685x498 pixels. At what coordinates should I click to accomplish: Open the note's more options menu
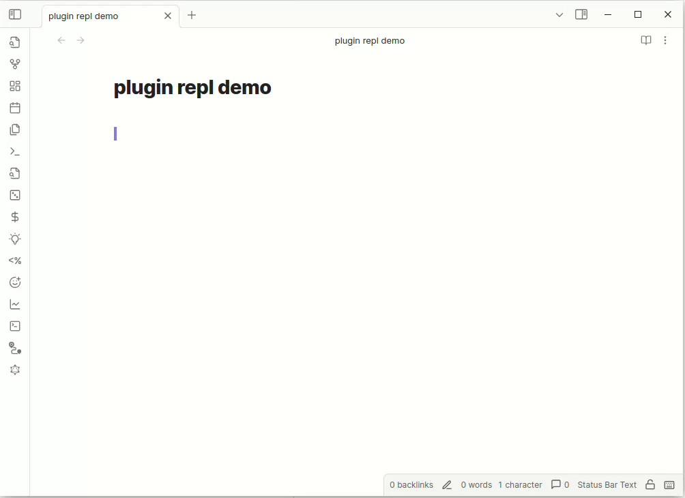point(665,40)
